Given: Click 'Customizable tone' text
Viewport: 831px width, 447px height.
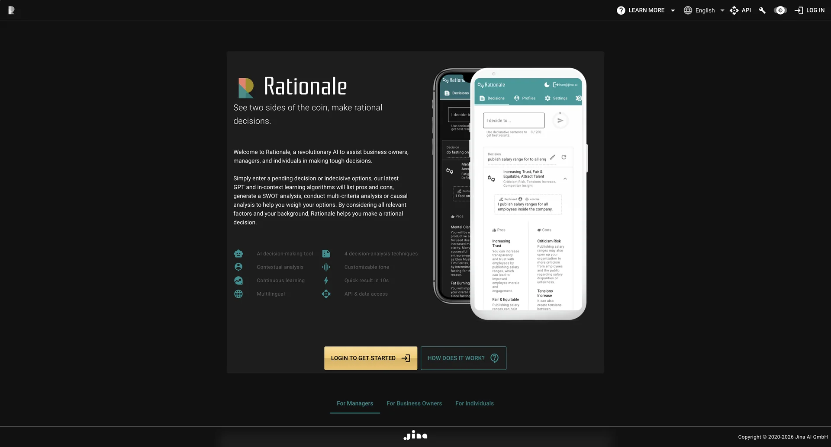Looking at the screenshot, I should [367, 267].
